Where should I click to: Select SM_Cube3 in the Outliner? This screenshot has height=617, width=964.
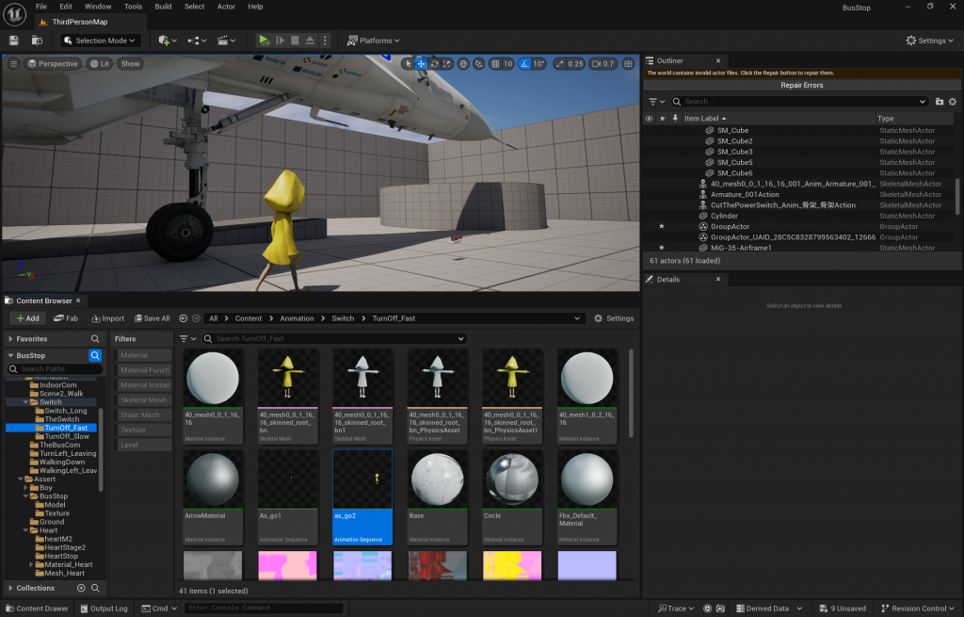tap(734, 152)
